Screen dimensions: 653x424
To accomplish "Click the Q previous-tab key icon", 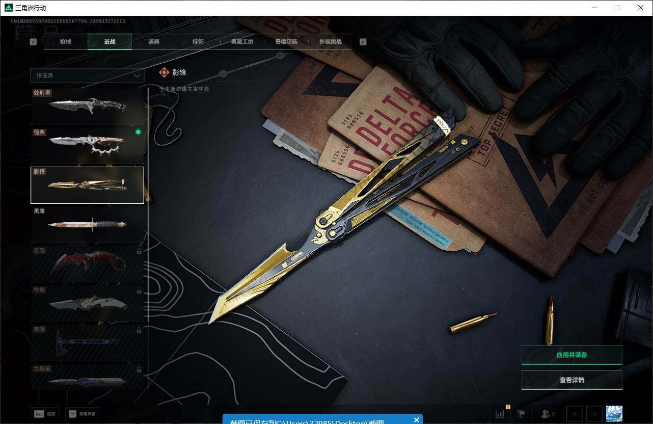I will click(34, 42).
